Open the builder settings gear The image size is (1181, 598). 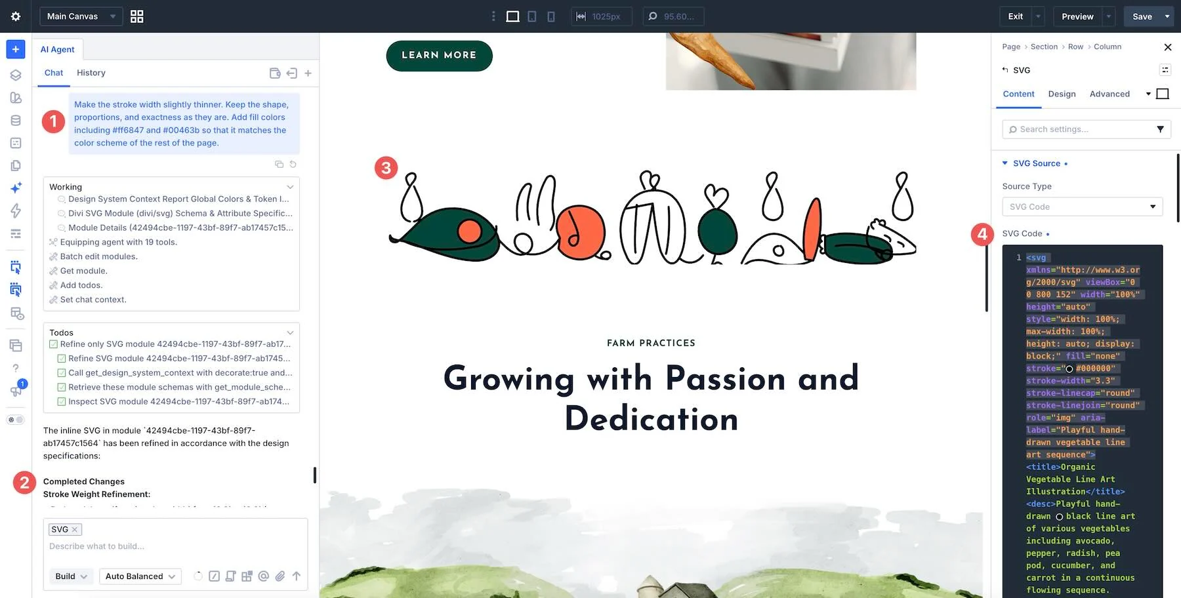(16, 16)
